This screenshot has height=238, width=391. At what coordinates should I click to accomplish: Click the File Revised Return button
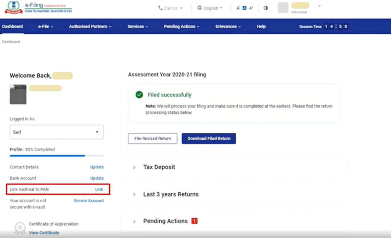153,139
